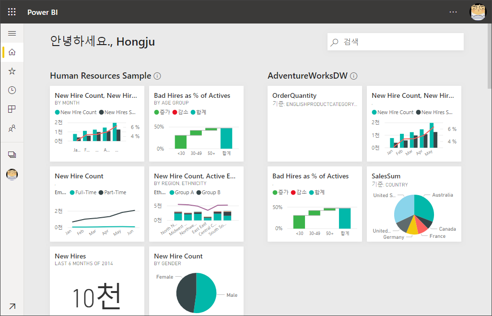Toggle the hamburger navigation menu
Screen dimensions: 492x316
tap(12, 33)
